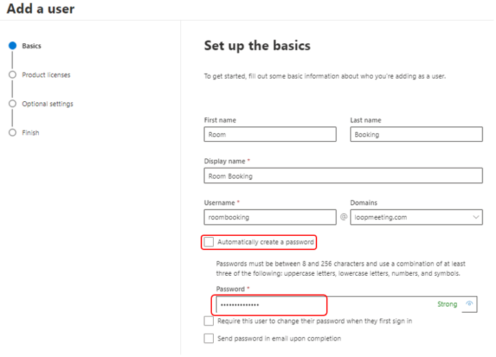Click the Finish step circle

click(x=12, y=133)
